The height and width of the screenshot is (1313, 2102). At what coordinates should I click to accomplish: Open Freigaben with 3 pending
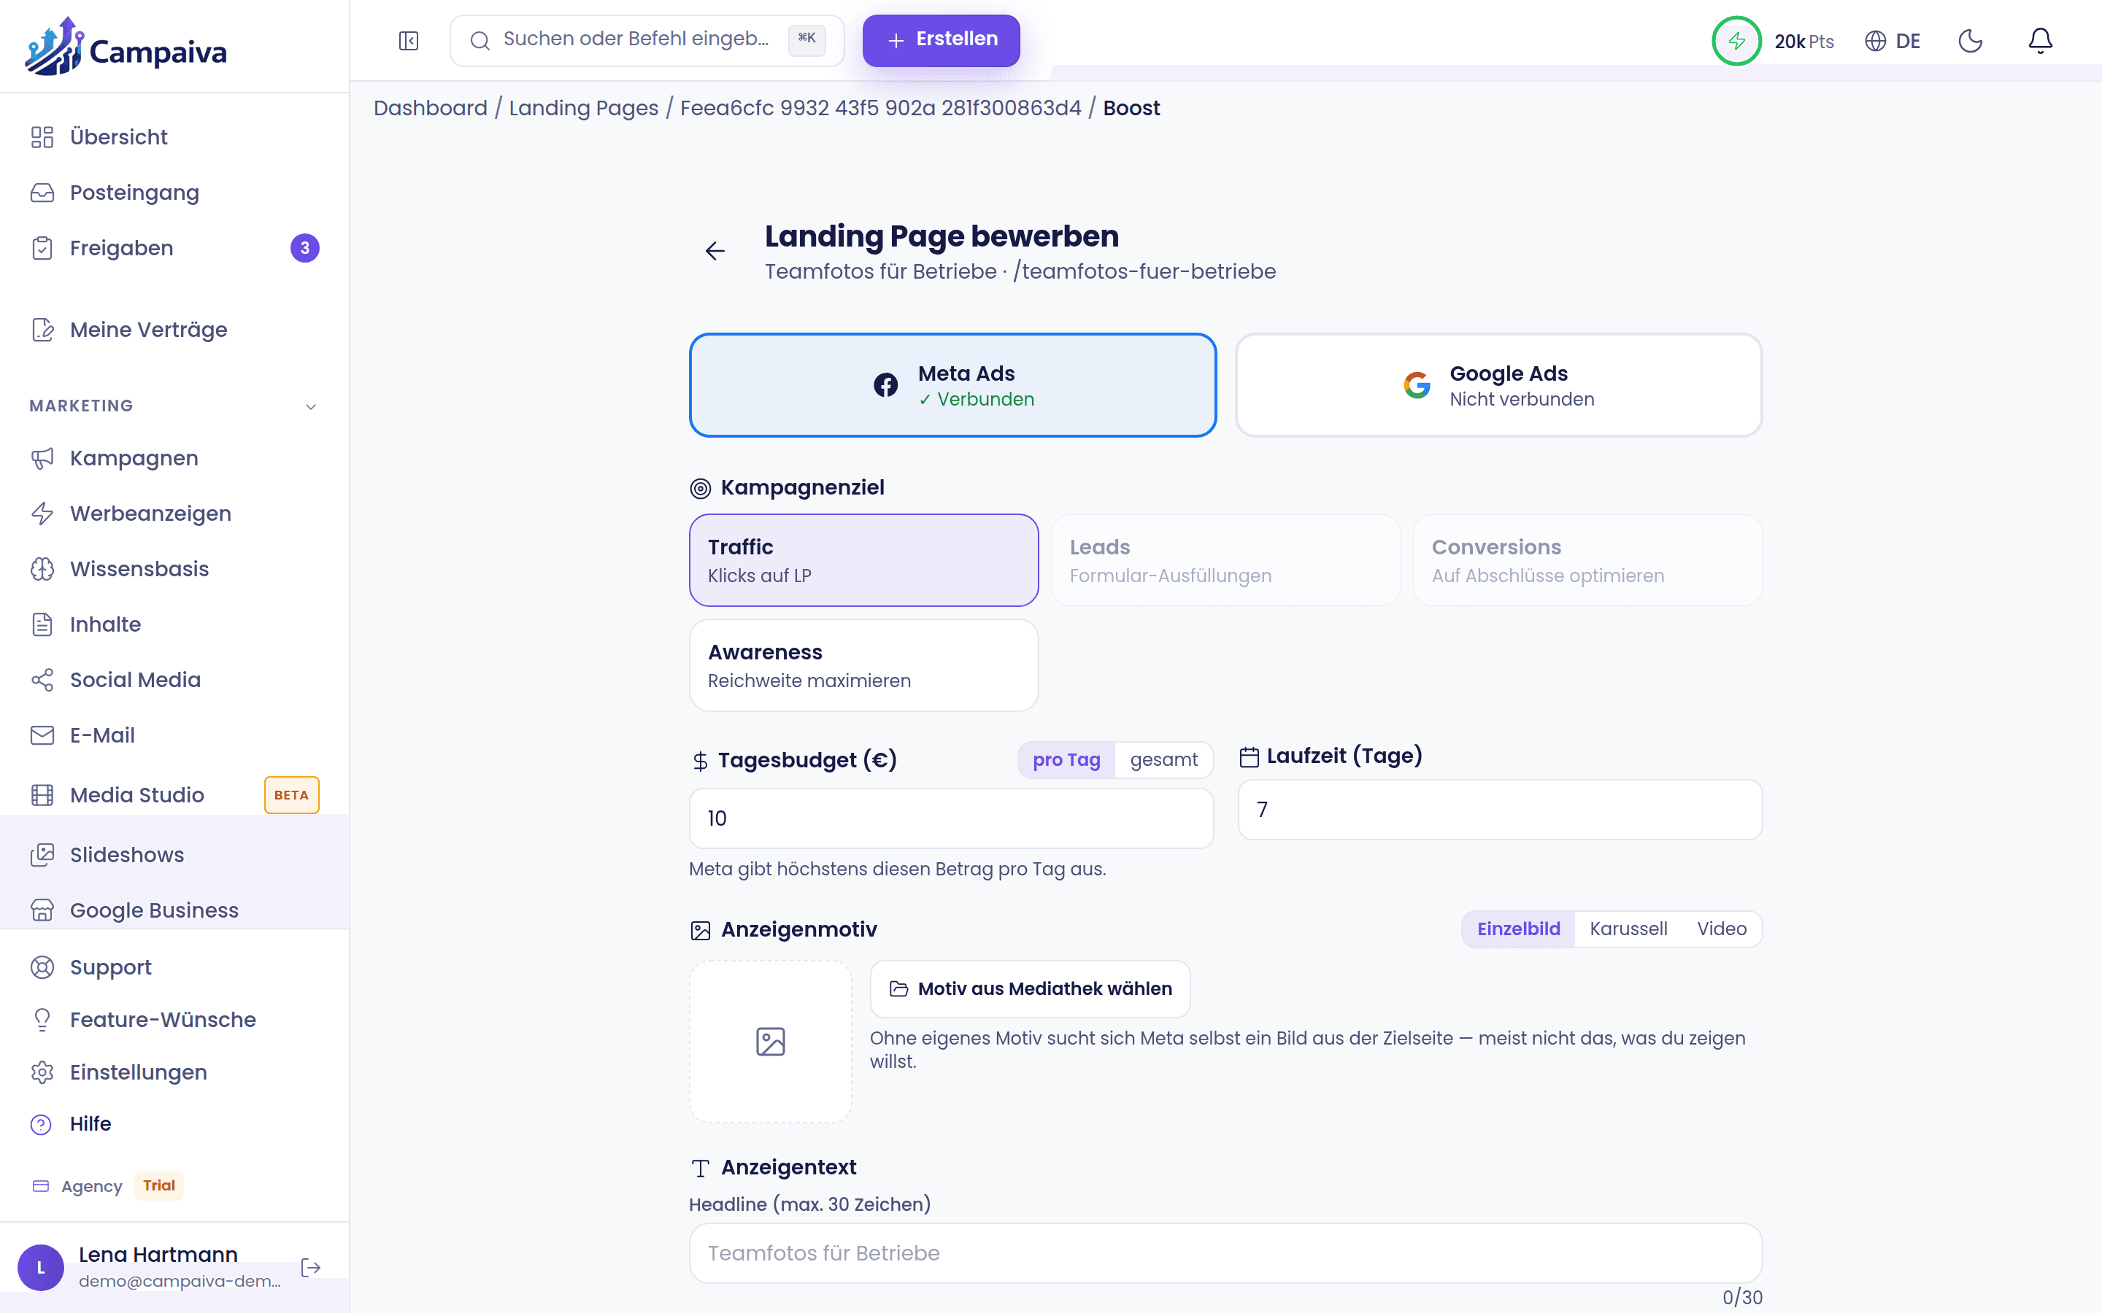(174, 248)
